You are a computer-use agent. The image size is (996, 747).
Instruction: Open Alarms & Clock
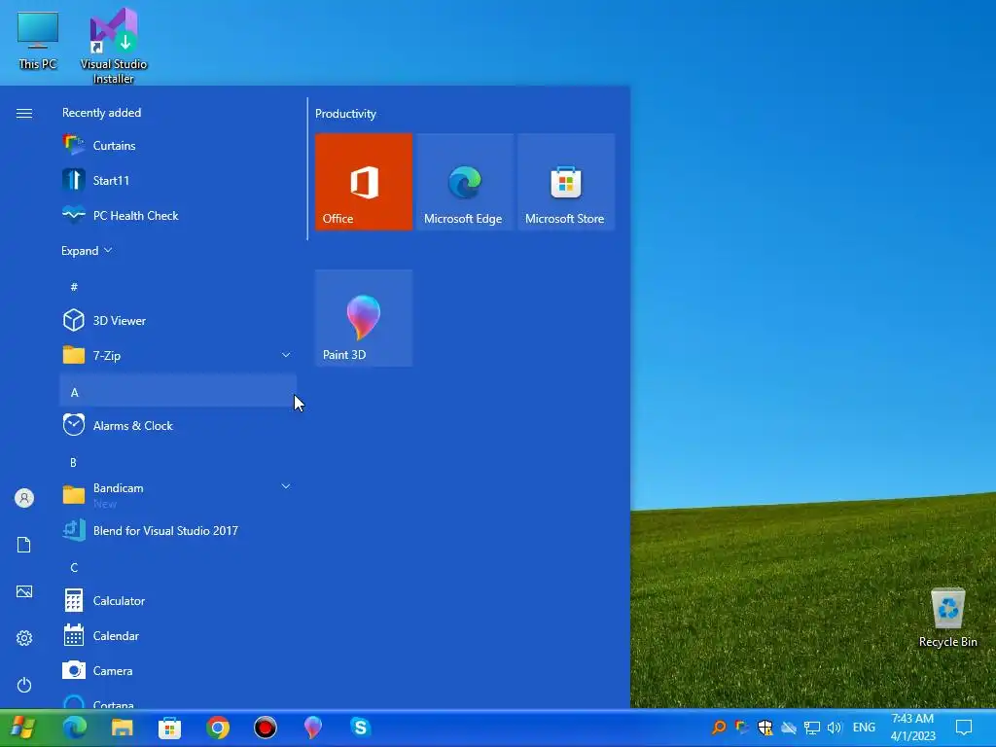coord(178,426)
